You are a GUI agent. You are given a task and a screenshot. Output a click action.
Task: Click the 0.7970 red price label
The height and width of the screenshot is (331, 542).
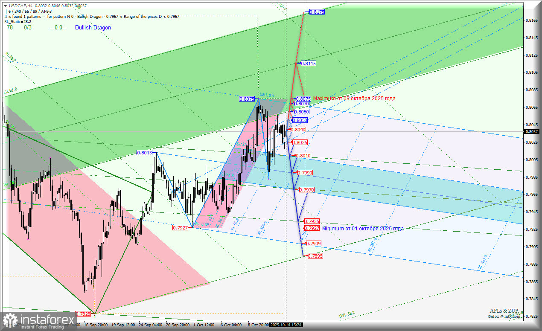tap(307, 189)
